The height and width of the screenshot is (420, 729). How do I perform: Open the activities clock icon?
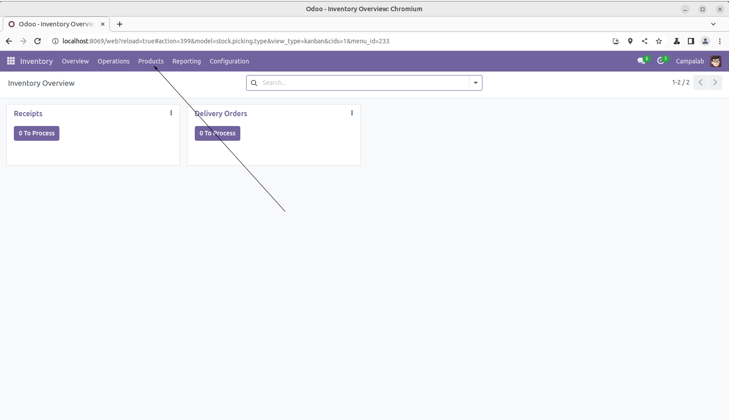[661, 61]
